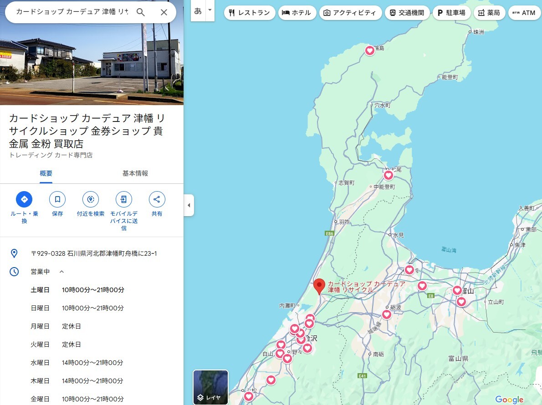Open the dropdown arrow next to あ
The height and width of the screenshot is (405, 542).
pos(210,10)
